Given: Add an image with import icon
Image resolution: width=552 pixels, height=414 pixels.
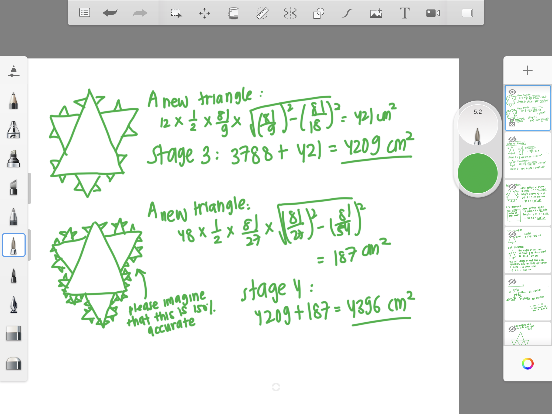Looking at the screenshot, I should click(x=376, y=13).
